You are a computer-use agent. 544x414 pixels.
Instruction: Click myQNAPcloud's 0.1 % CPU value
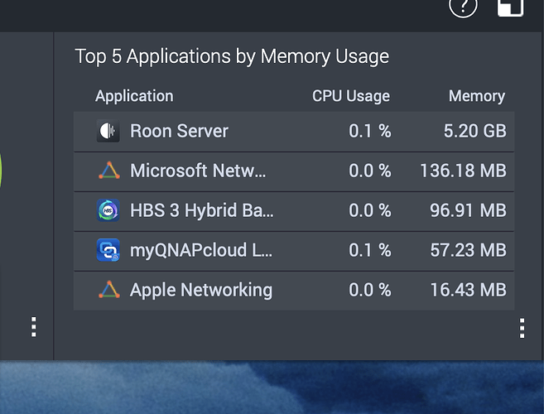[370, 250]
